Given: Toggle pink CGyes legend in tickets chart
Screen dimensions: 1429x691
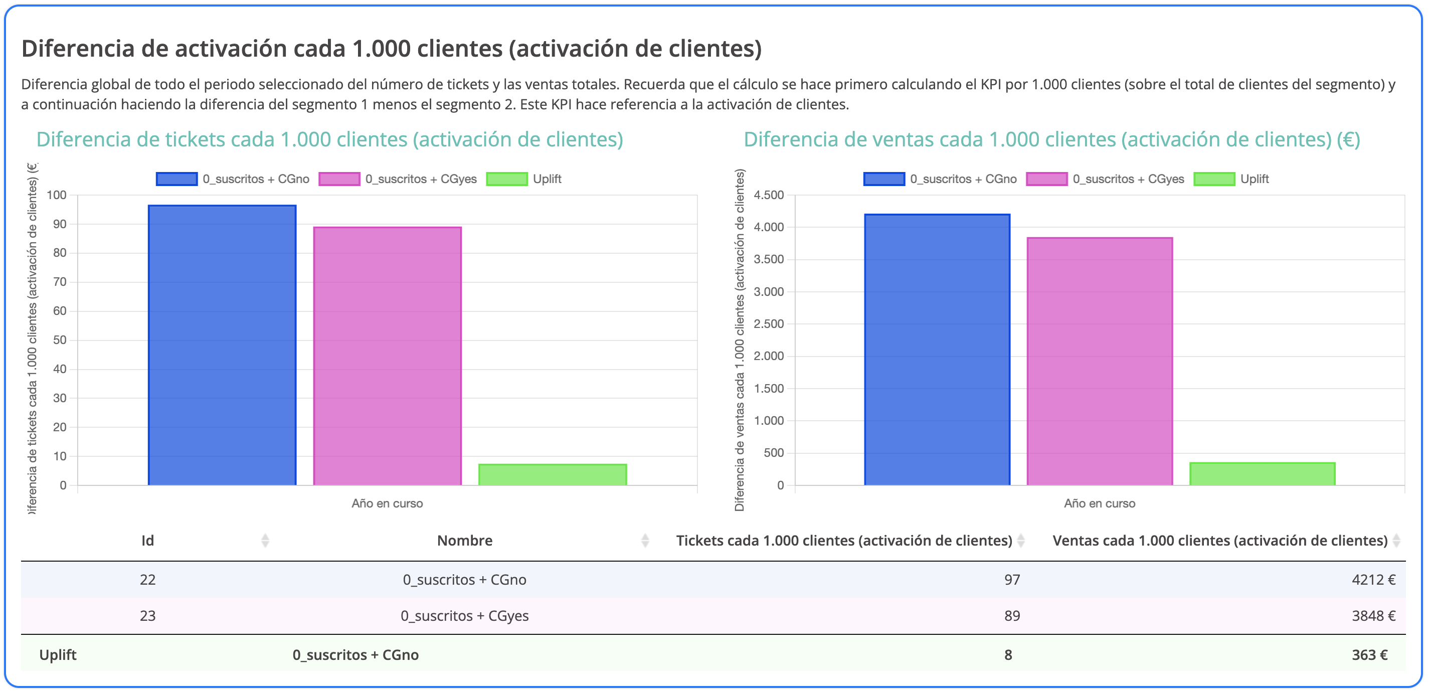Looking at the screenshot, I should 339,179.
